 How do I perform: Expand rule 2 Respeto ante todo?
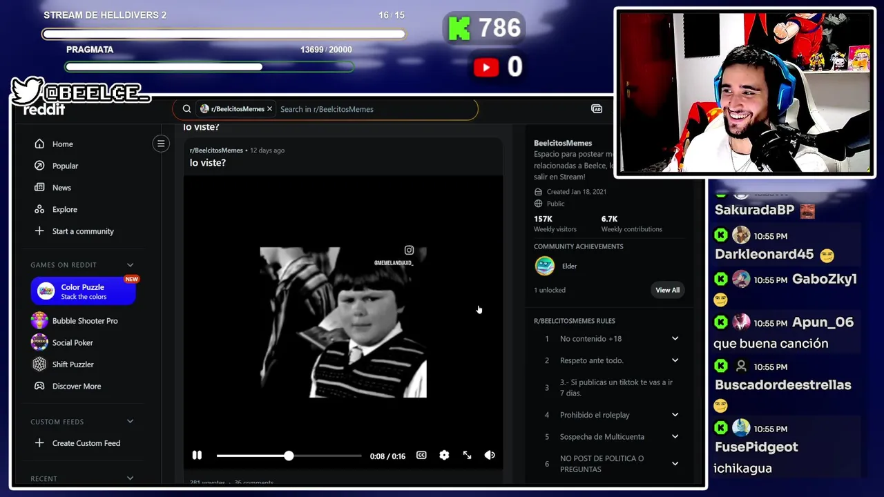[x=675, y=360]
